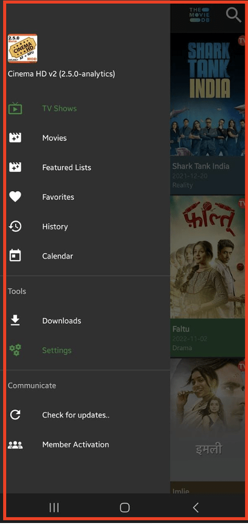Click the Featured Lists clapperboard icon

pyautogui.click(x=15, y=168)
